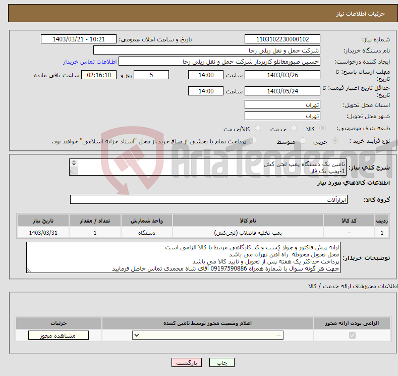The height and width of the screenshot is (376, 398).
Task: Click the شرح کلی نیاز text area
Action: (208, 167)
